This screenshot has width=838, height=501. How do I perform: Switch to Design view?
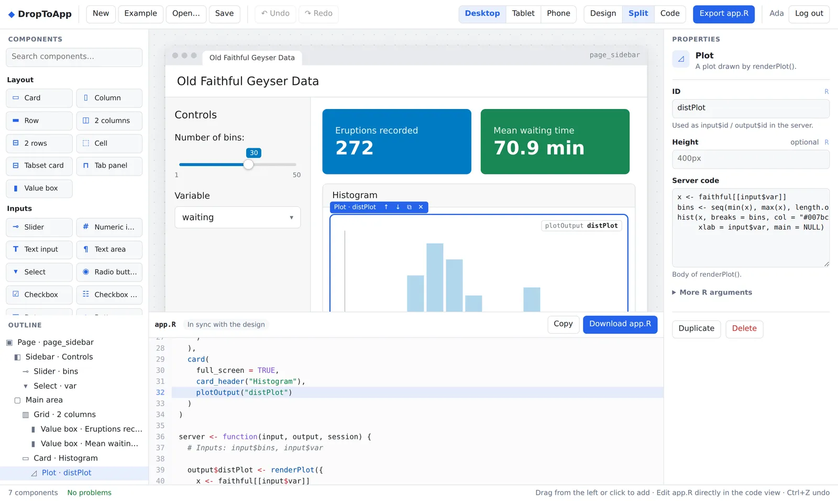[603, 14]
